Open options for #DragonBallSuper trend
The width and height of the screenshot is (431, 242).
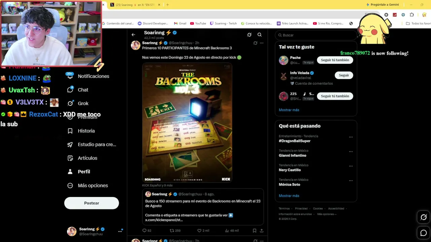click(351, 137)
